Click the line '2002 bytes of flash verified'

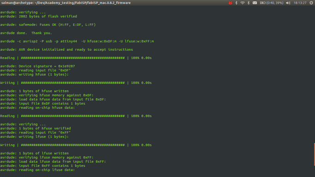pos(39,17)
